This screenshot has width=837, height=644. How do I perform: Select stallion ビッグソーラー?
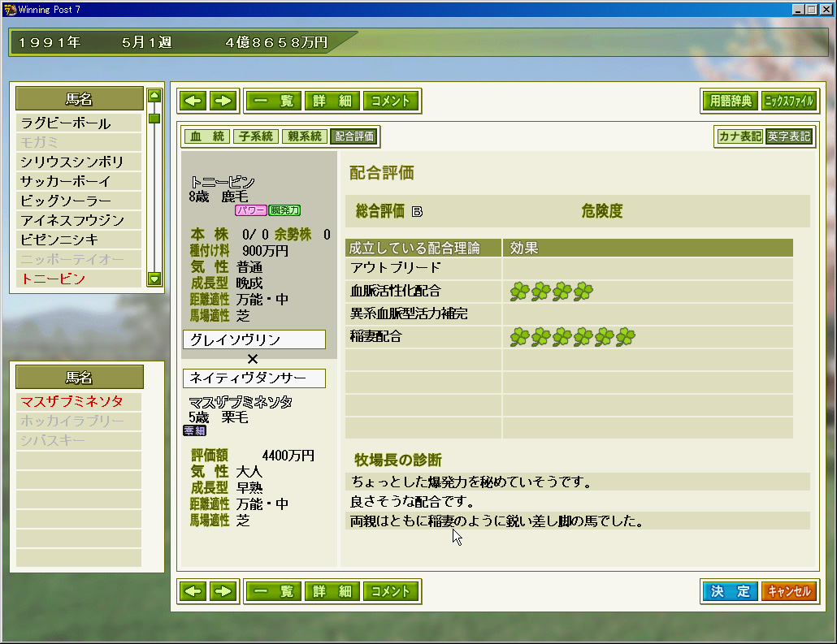click(x=79, y=201)
